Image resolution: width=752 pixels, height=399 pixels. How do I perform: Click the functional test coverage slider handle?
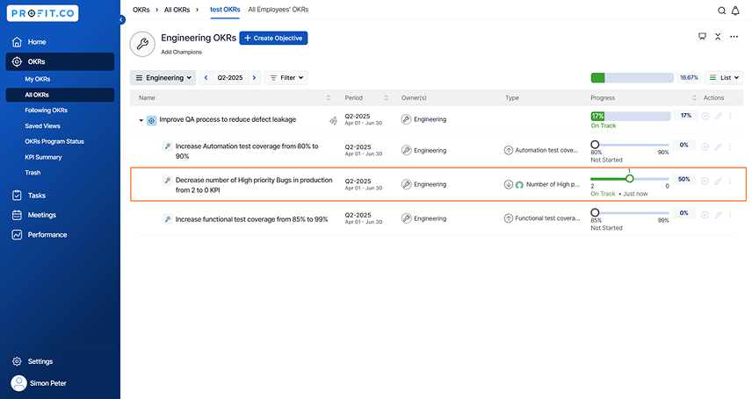[595, 212]
